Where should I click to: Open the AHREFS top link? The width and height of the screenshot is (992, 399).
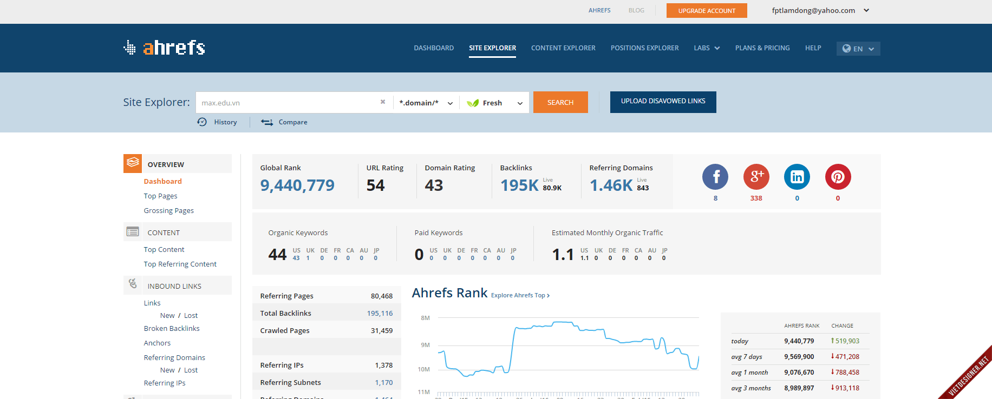[599, 10]
